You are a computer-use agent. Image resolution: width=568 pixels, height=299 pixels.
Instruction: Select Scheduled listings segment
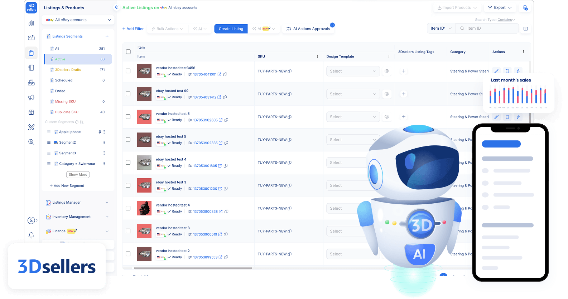point(78,80)
